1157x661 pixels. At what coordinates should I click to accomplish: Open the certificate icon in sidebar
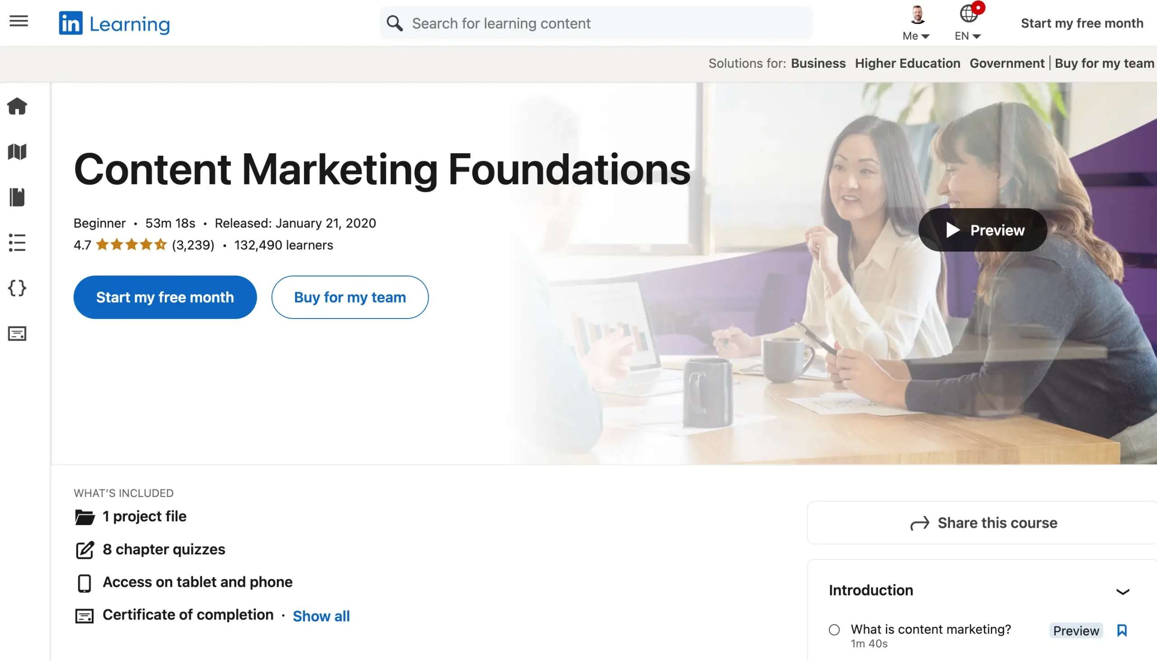click(17, 334)
